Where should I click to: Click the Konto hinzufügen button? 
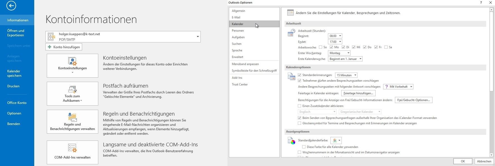click(64, 47)
